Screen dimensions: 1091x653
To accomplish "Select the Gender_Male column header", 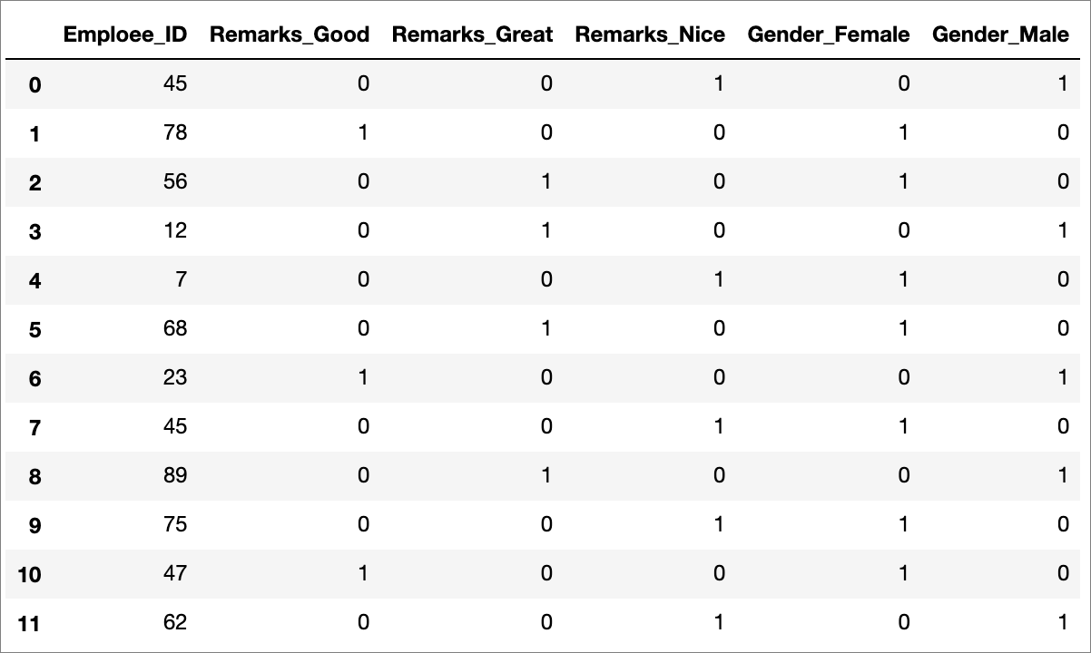I will pyautogui.click(x=1001, y=34).
